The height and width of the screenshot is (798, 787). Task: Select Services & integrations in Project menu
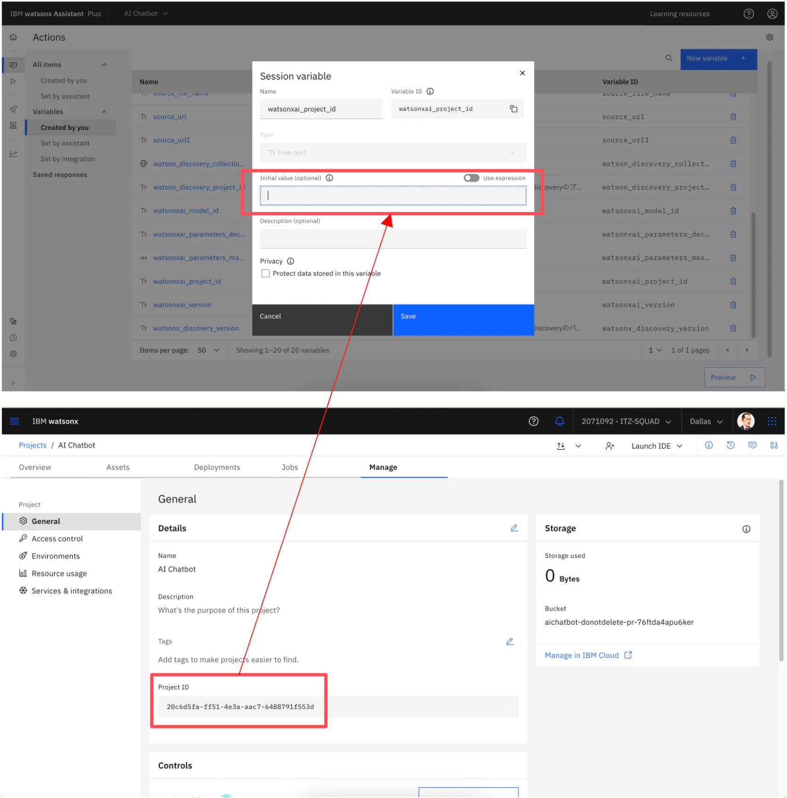[x=72, y=591]
